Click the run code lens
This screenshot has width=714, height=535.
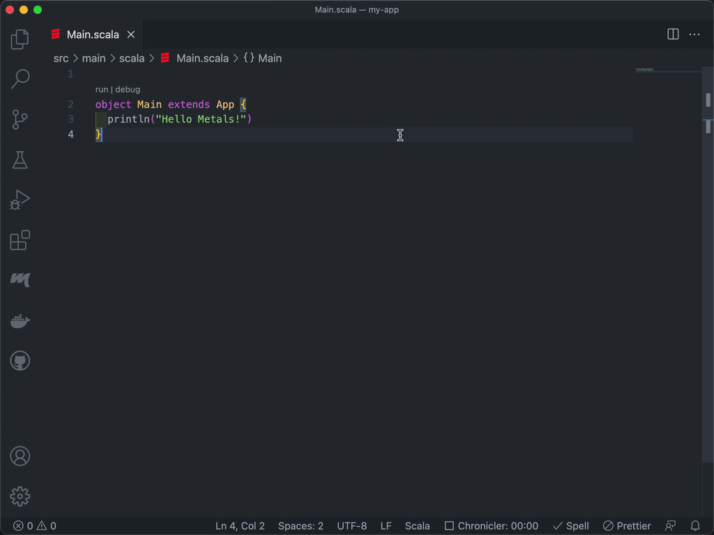coord(102,90)
